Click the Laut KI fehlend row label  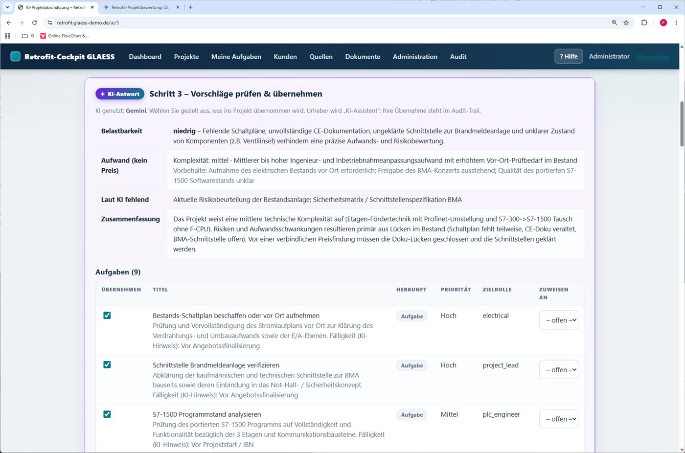(x=125, y=200)
